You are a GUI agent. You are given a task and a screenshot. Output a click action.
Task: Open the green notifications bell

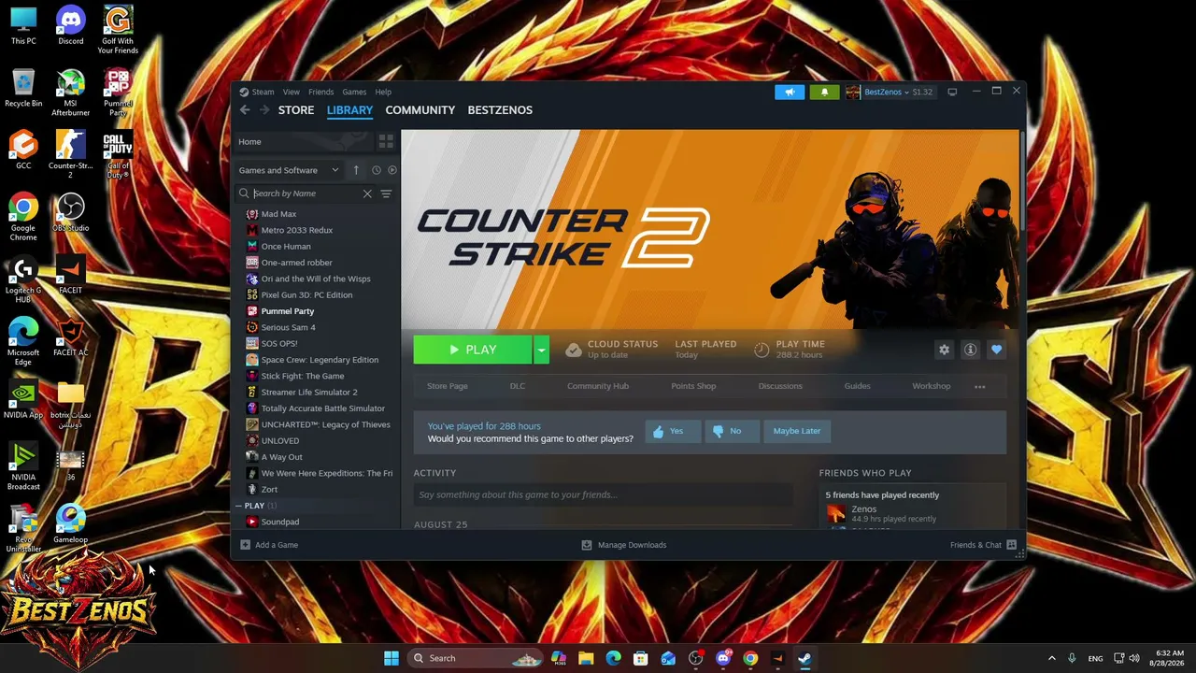pos(824,92)
